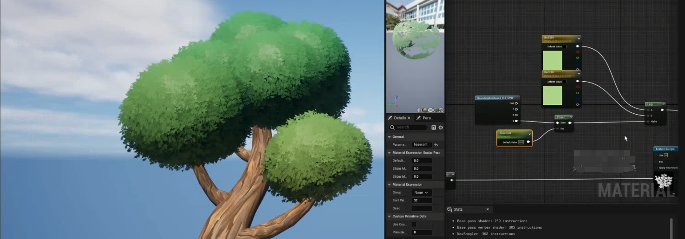The width and height of the screenshot is (685, 239).
Task: Toggle the Use Custom Primitive Data checkbox
Action: click(414, 224)
